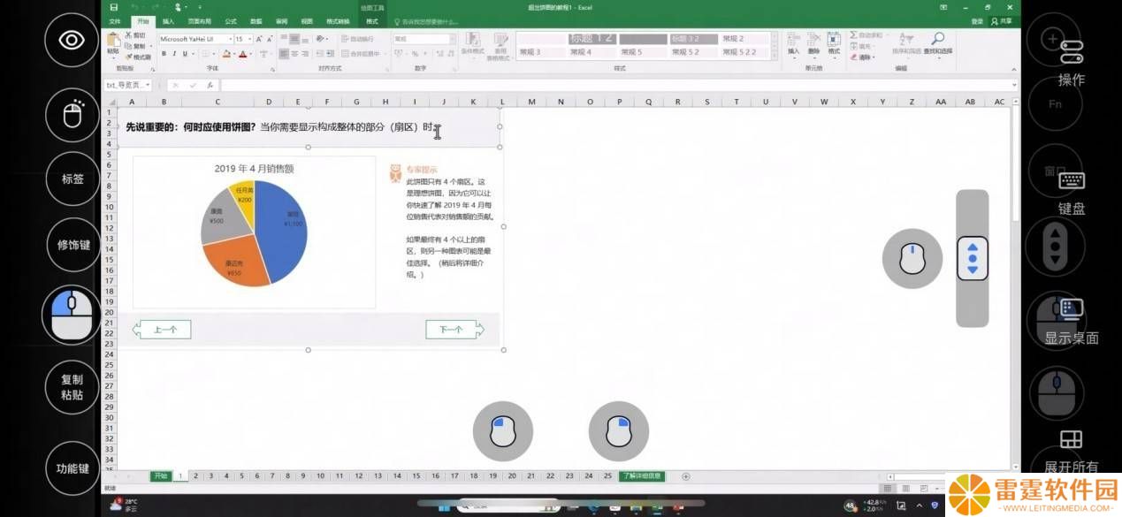Open the 键盘 keyboard icon

[1072, 180]
